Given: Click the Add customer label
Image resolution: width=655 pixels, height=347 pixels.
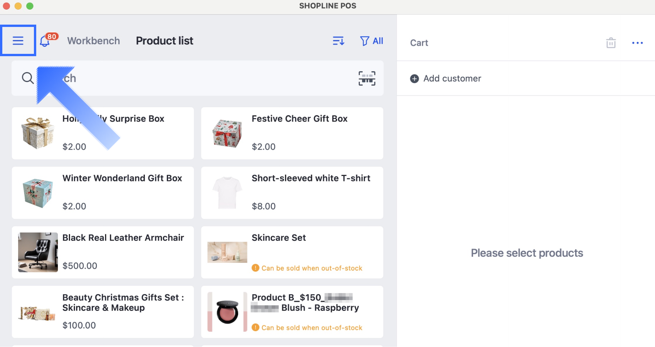Looking at the screenshot, I should pyautogui.click(x=452, y=78).
